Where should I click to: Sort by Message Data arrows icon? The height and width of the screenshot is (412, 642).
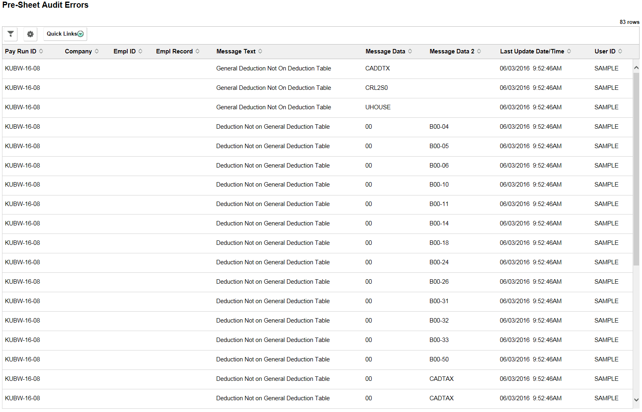410,51
